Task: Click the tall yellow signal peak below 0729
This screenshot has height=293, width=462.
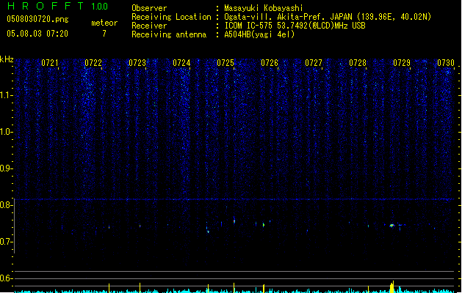Action: tap(392, 287)
